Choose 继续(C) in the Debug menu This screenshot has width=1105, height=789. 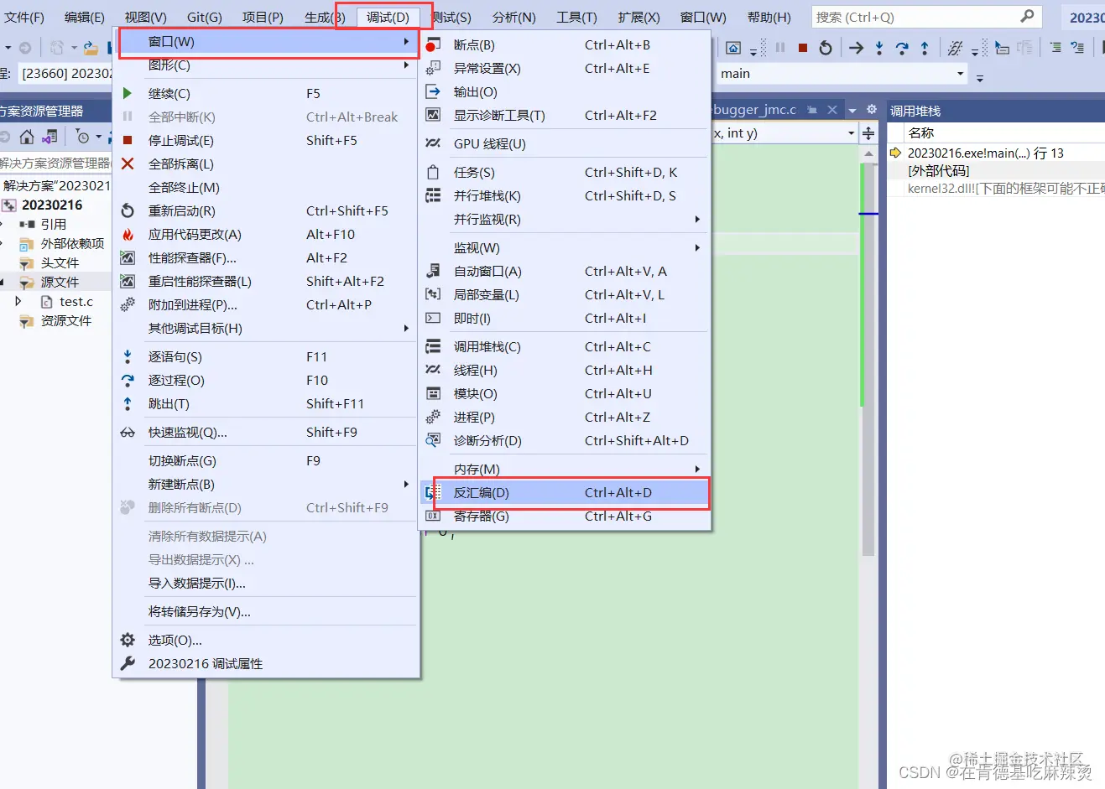coord(265,93)
